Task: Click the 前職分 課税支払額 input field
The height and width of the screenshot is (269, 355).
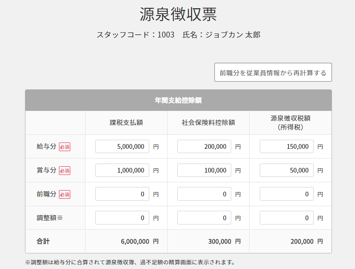Action: coord(121,194)
